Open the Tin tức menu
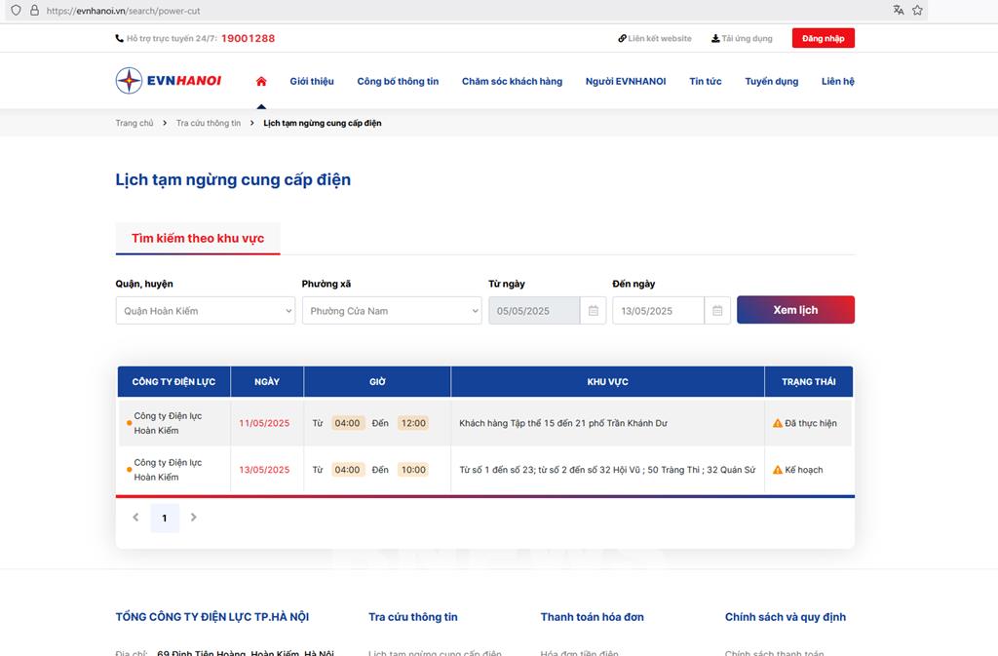 click(x=706, y=82)
